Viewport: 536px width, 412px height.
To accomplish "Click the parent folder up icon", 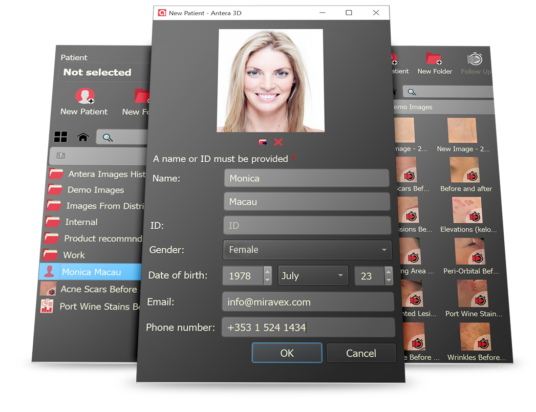I will pyautogui.click(x=61, y=155).
